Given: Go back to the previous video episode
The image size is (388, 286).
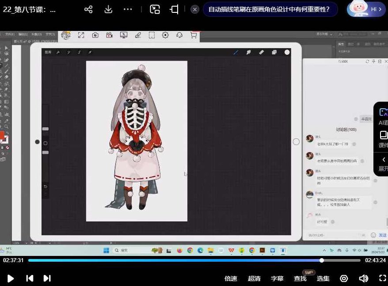Looking at the screenshot, I should (x=30, y=278).
